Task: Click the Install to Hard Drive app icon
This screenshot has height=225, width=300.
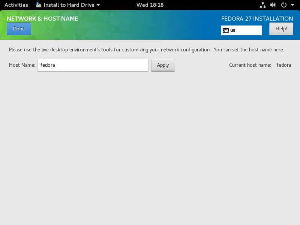Action: (39, 5)
